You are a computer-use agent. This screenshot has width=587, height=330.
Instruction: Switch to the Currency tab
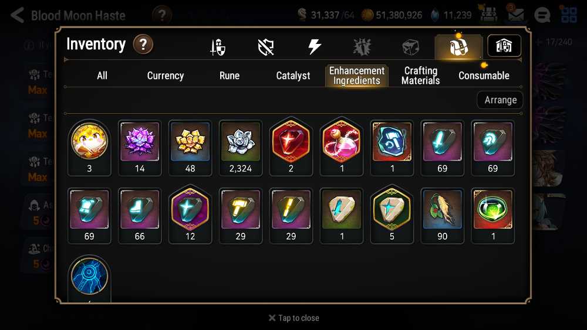[166, 76]
